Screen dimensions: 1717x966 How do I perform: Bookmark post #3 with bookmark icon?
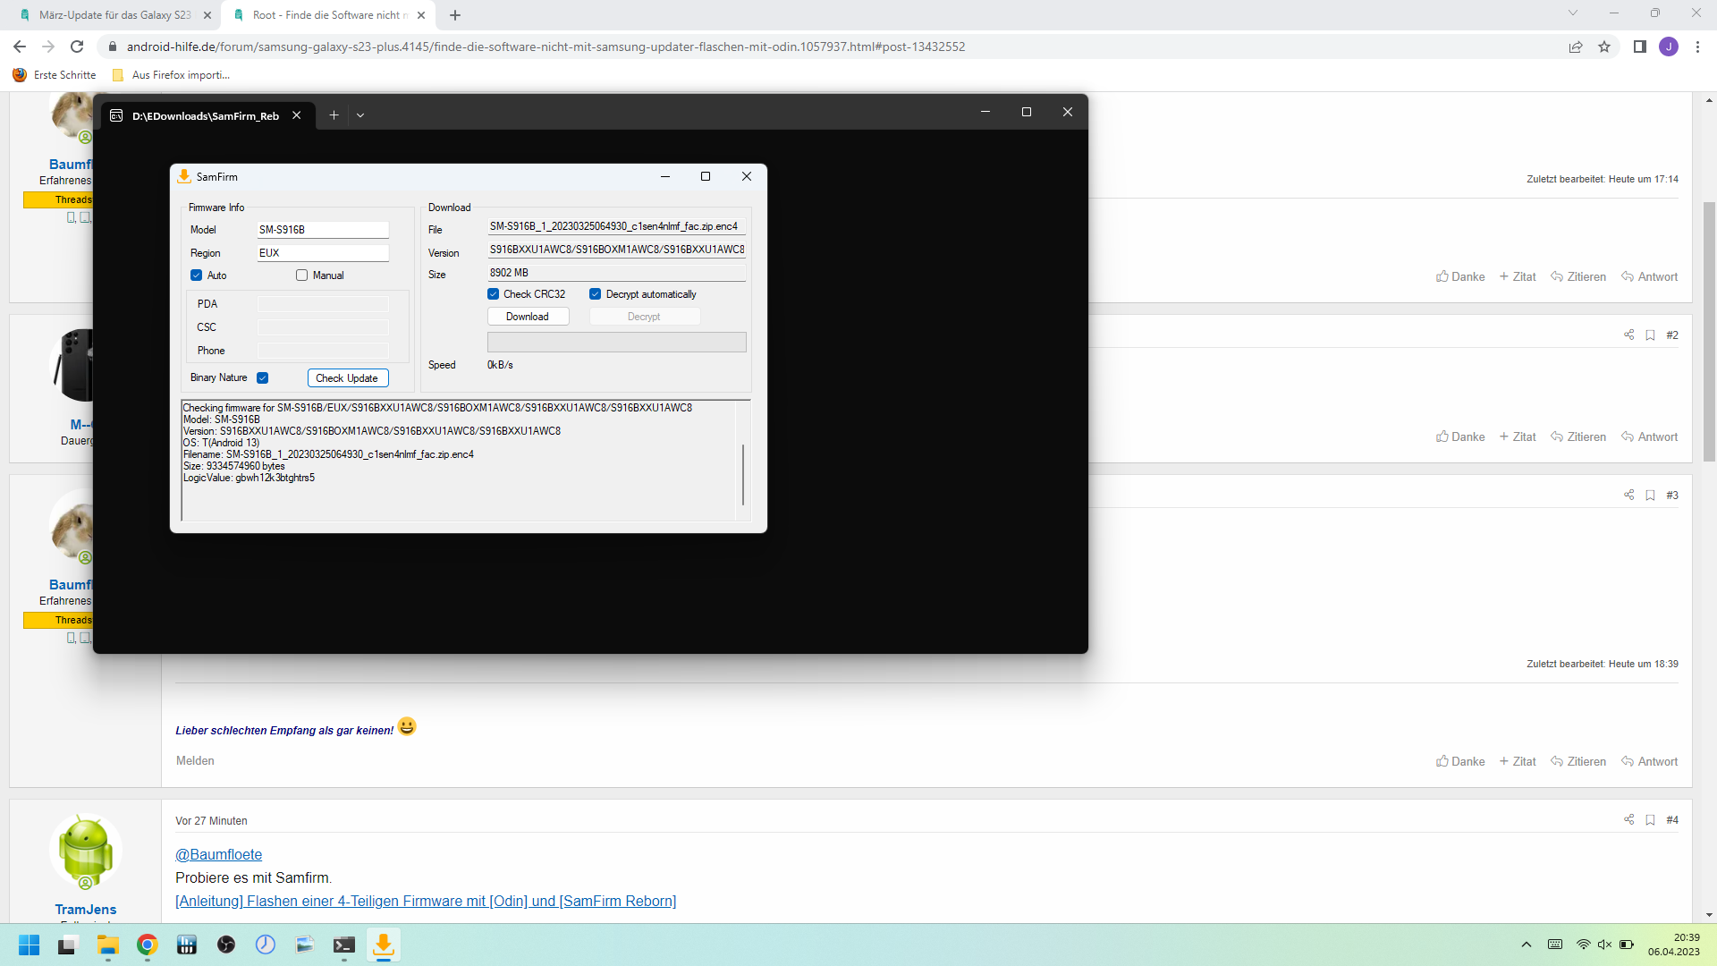[1650, 495]
